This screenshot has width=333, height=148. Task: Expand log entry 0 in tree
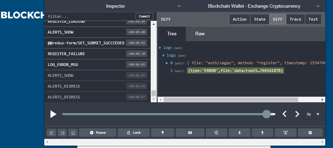pos(167,63)
